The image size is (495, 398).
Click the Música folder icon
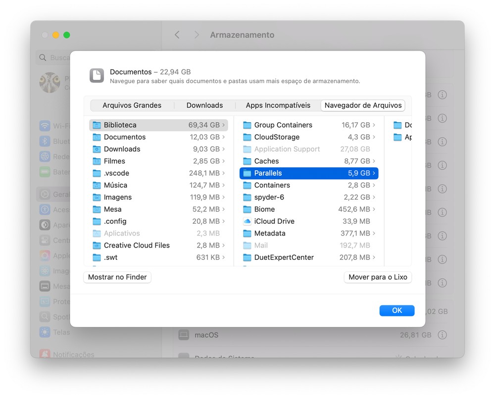point(97,185)
